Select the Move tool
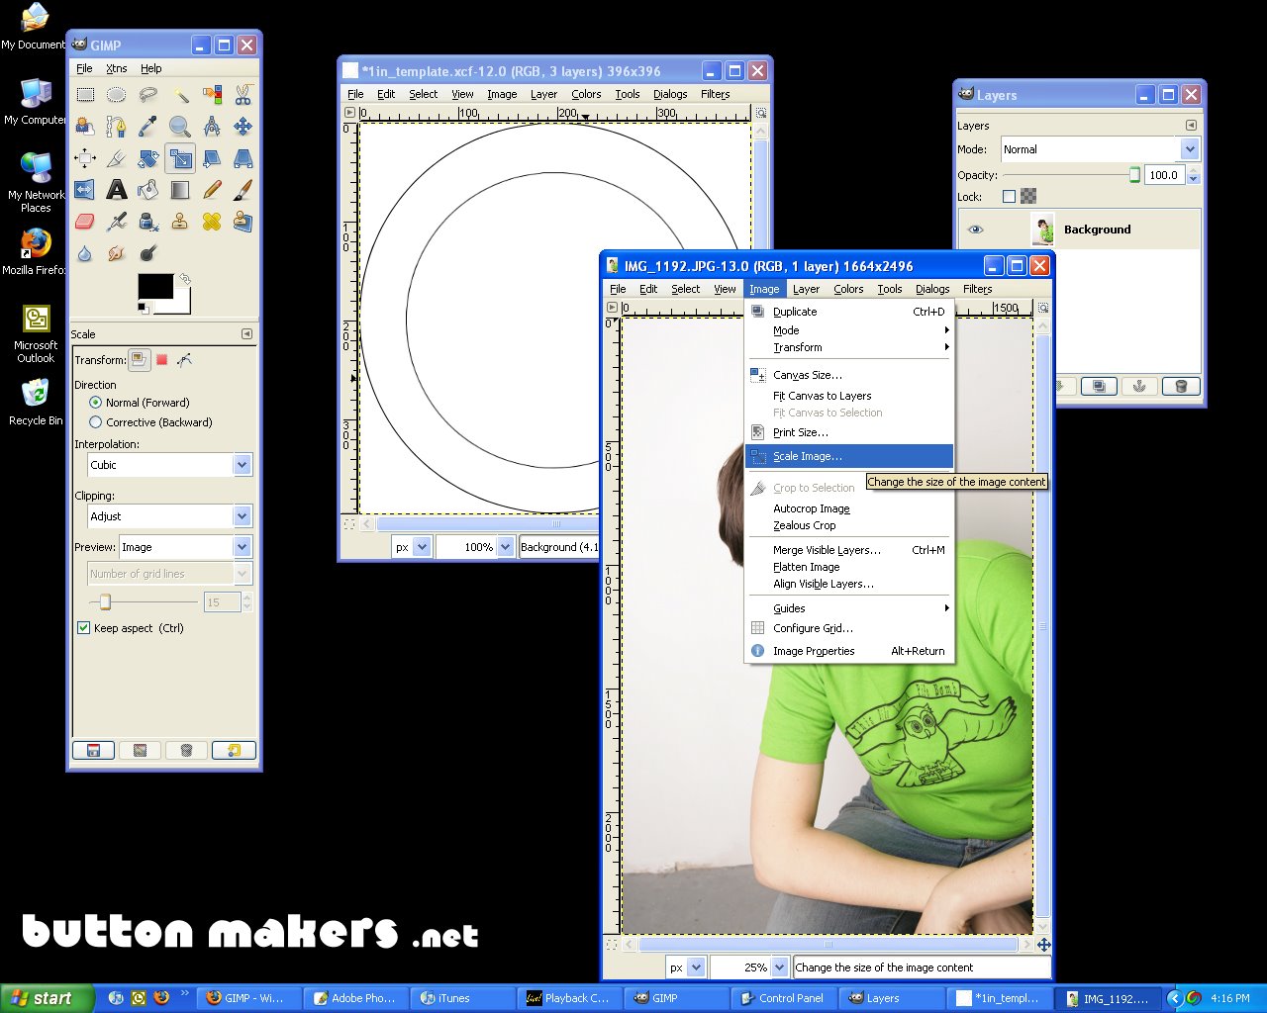The image size is (1267, 1013). [243, 127]
